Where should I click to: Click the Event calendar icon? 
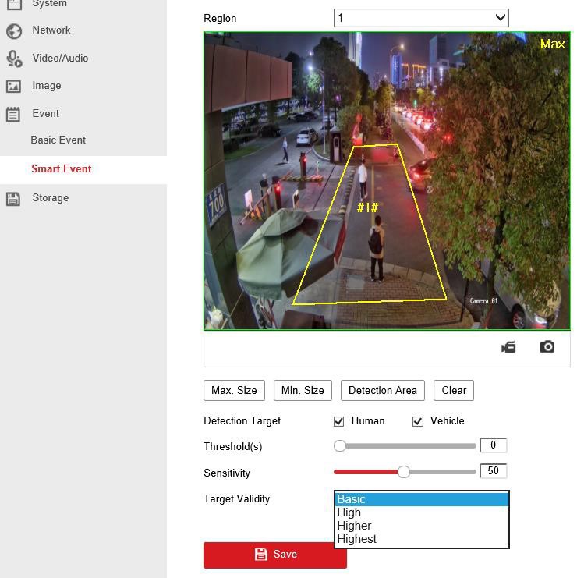13,114
